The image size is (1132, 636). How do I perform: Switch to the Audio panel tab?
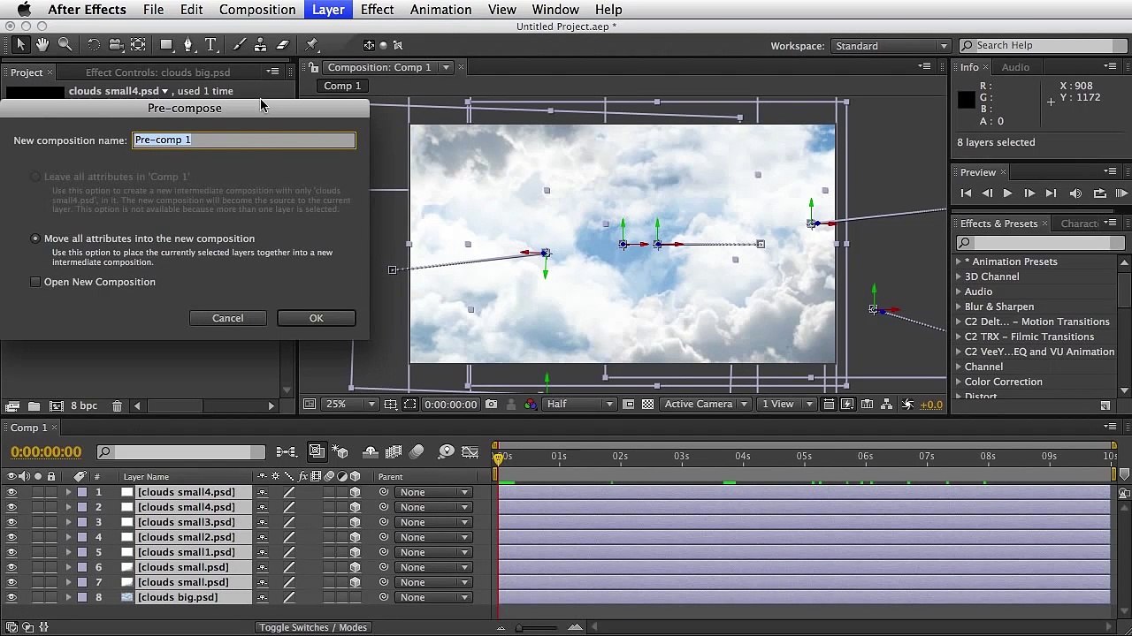tap(1015, 67)
